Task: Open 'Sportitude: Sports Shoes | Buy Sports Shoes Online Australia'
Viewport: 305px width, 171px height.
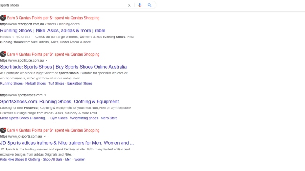Action: pos(63,67)
